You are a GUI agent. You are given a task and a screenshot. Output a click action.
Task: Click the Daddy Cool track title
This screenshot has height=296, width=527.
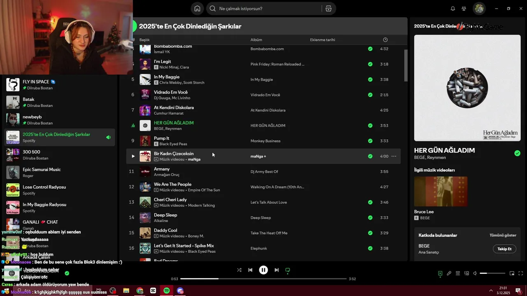click(x=166, y=230)
